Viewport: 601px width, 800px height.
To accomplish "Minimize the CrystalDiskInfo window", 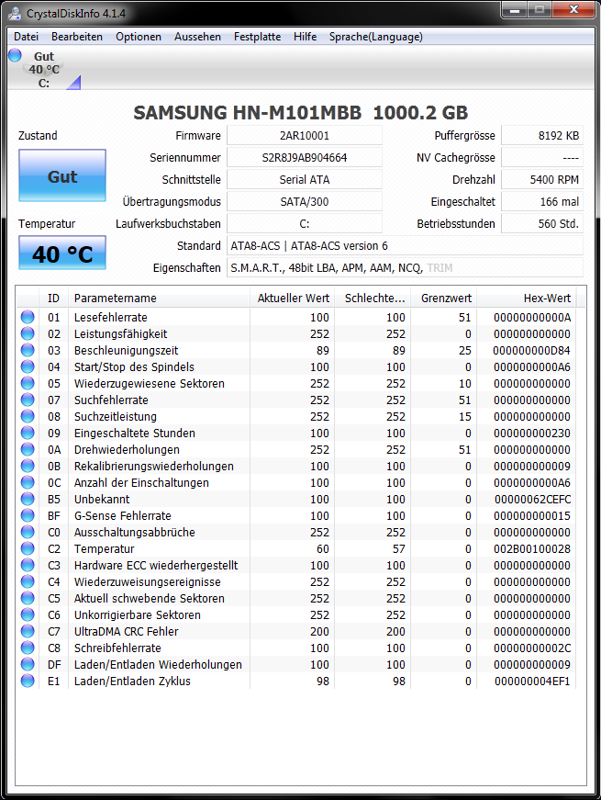I will 515,10.
